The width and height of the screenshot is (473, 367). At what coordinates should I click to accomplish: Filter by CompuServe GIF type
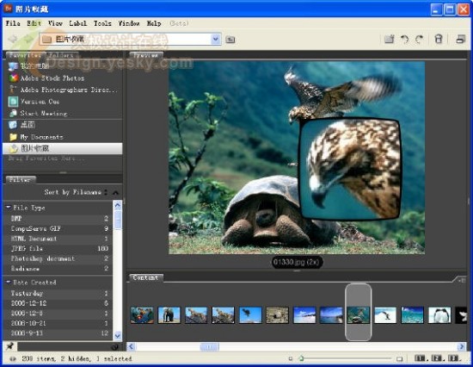coord(58,228)
